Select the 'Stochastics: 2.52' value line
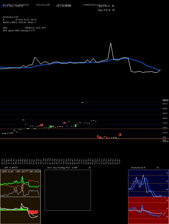 coord(10,17)
